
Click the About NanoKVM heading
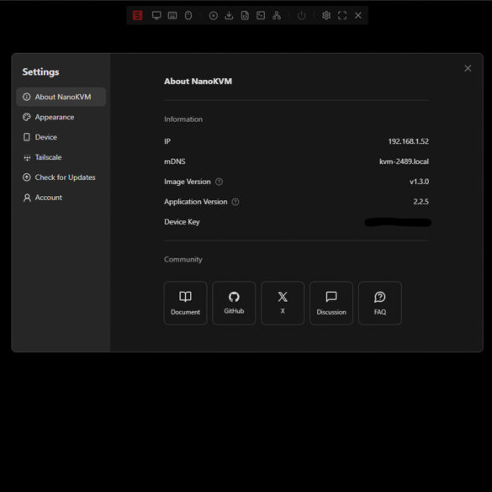198,82
